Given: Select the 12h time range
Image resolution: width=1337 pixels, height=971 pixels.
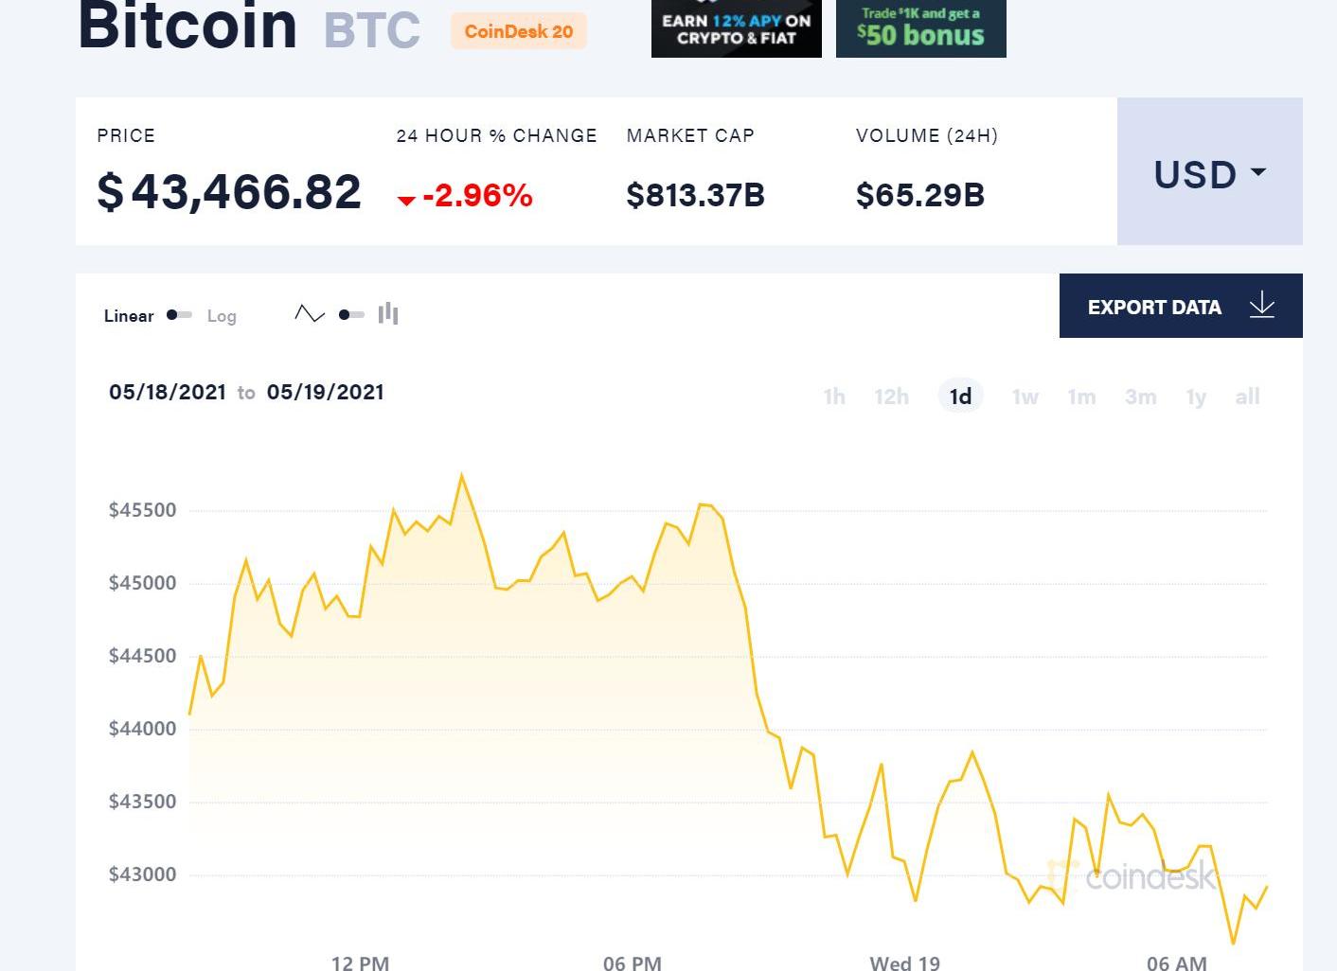Looking at the screenshot, I should [x=891, y=397].
